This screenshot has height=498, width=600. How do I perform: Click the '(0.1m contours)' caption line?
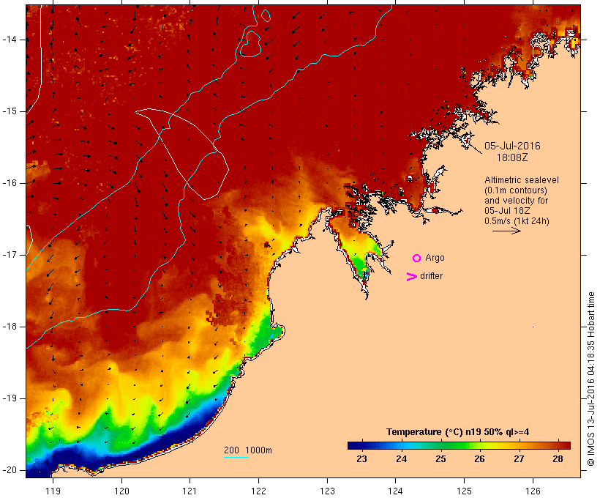(x=515, y=190)
